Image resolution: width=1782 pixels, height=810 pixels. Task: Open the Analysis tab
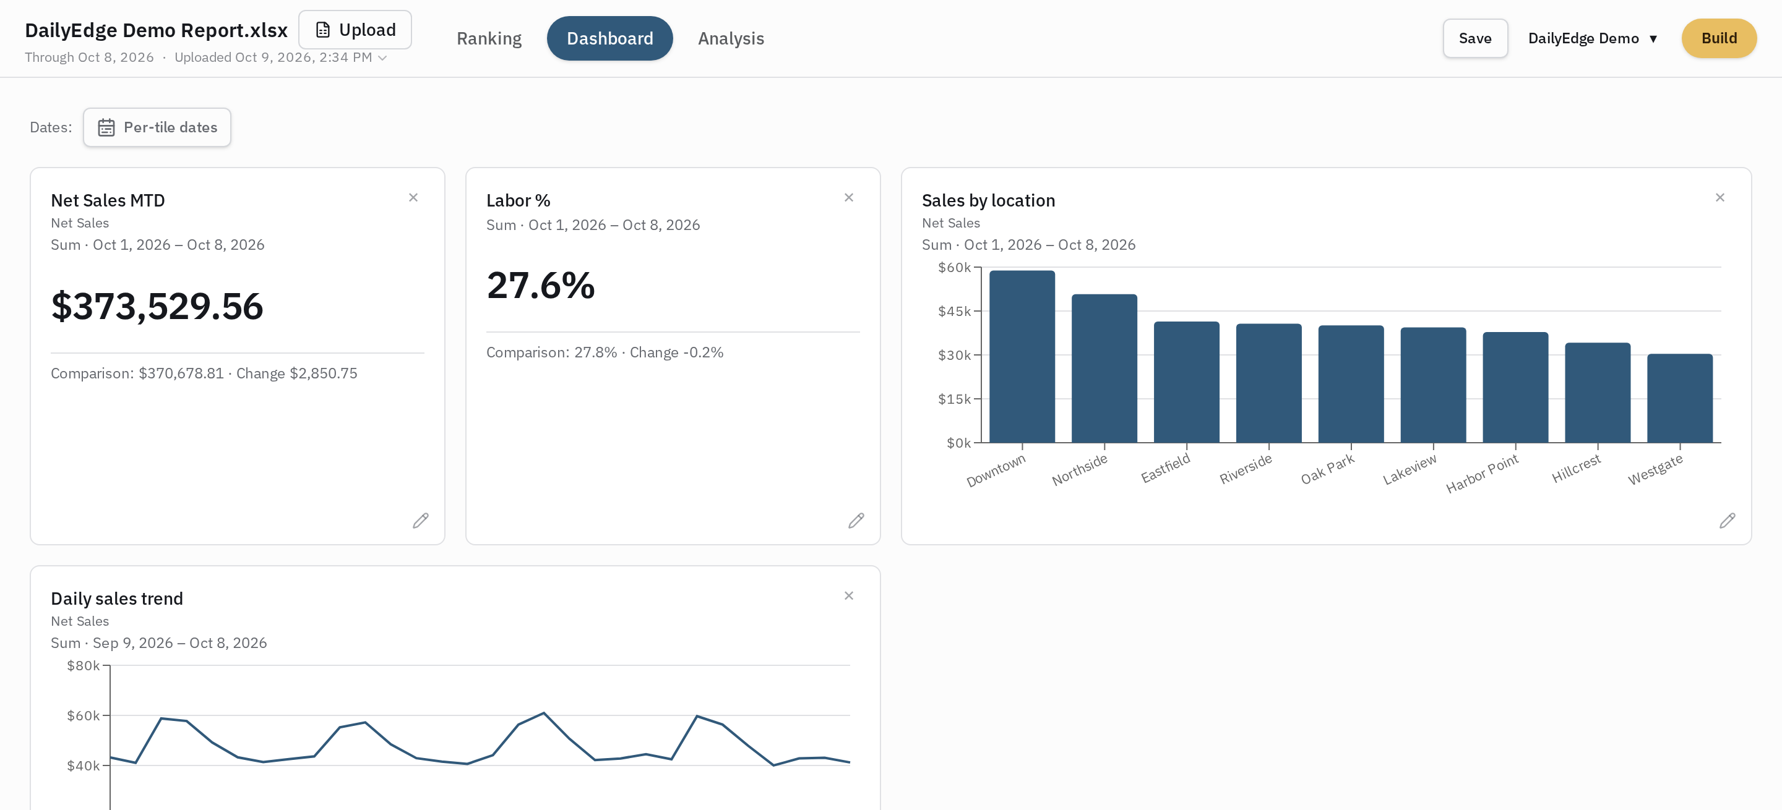click(x=731, y=39)
